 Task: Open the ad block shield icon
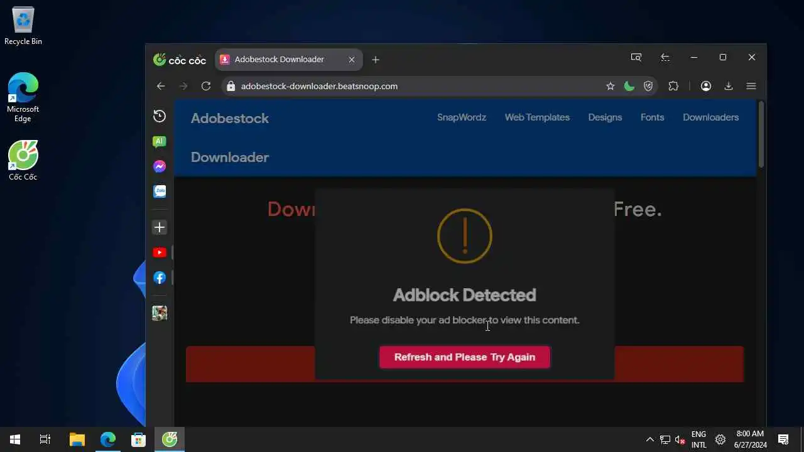click(x=648, y=86)
